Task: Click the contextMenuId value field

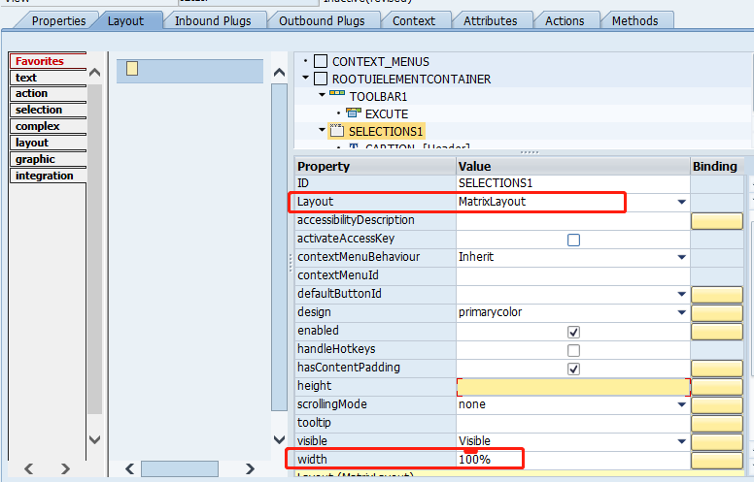Action: (x=573, y=275)
